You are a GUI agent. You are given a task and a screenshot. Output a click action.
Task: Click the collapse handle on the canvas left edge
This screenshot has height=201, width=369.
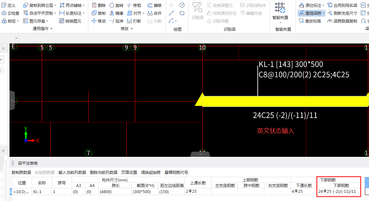(12, 101)
